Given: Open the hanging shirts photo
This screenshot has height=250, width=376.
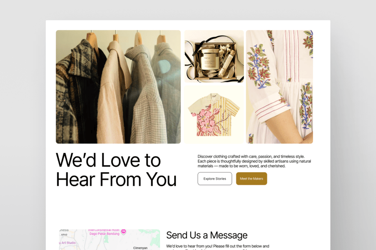Looking at the screenshot, I should (118, 87).
